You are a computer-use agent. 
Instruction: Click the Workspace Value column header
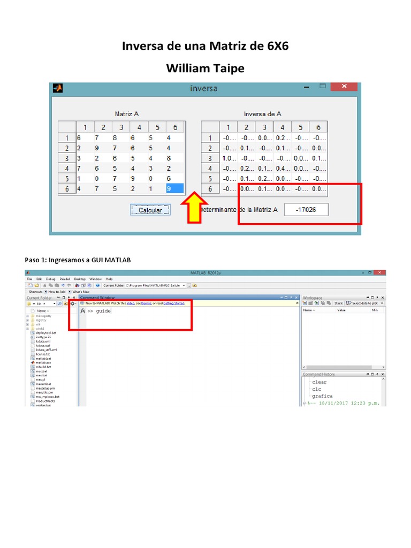point(341,310)
